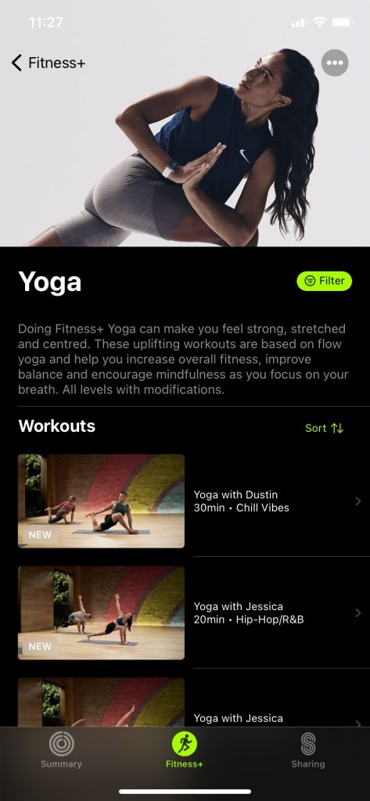The image size is (370, 801).
Task: Open the more options ellipsis menu
Action: click(335, 63)
